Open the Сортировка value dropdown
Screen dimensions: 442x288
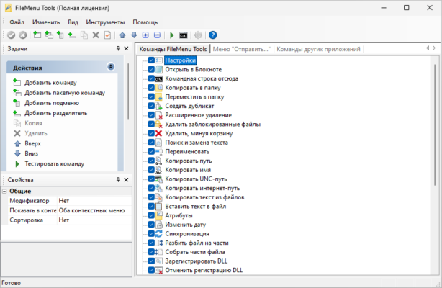point(94,220)
